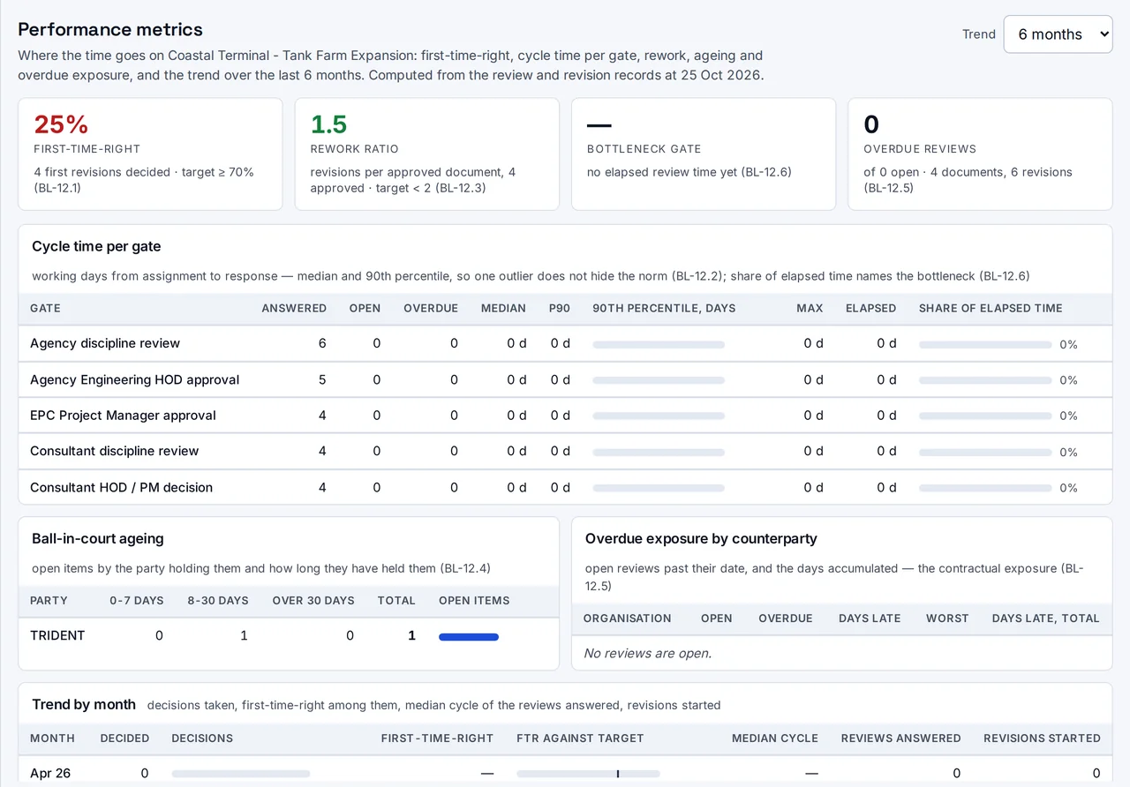Click the 1.5 rework ratio value
1130x787 pixels.
pyautogui.click(x=328, y=124)
